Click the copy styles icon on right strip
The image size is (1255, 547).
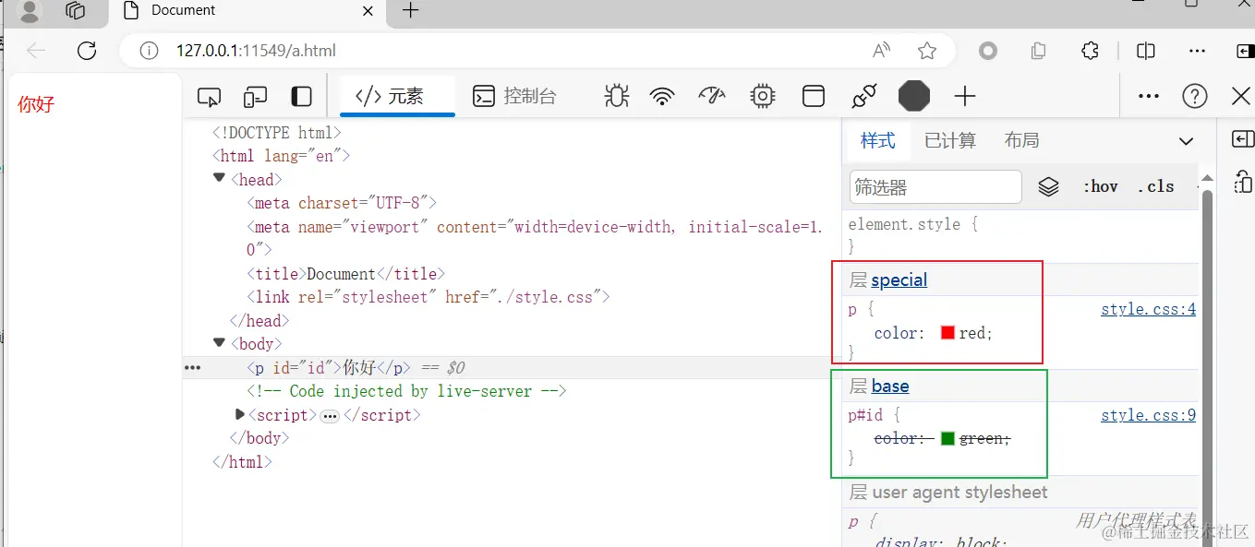point(1242,181)
